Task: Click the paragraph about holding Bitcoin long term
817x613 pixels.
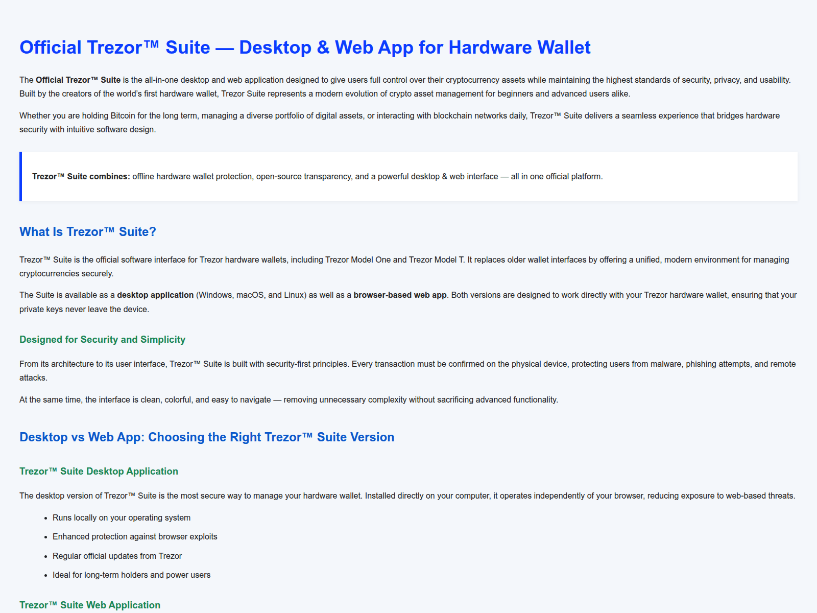Action: pyautogui.click(x=399, y=115)
